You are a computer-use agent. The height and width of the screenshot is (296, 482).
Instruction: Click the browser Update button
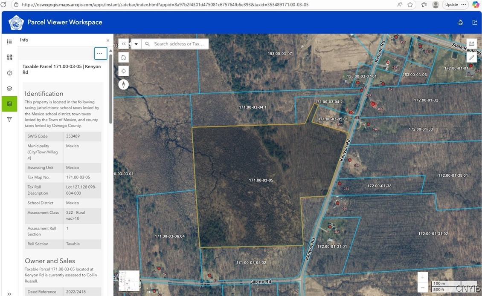[451, 5]
